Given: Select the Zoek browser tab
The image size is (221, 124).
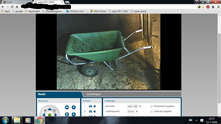Looking at the screenshot, I should pos(16,2).
